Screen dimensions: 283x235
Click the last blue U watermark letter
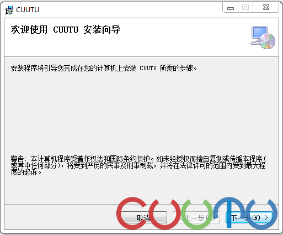[261, 214]
